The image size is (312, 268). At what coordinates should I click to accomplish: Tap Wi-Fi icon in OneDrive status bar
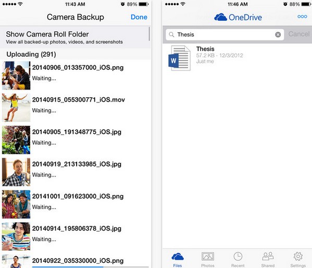pos(183,4)
